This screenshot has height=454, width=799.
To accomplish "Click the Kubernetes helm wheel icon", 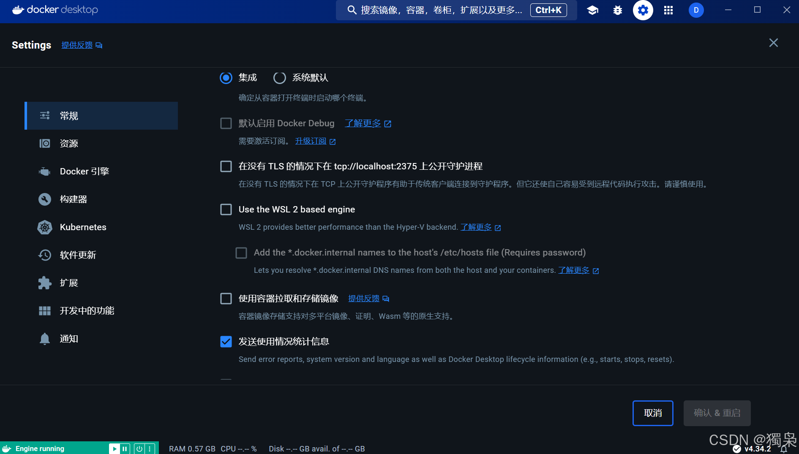I will click(45, 227).
